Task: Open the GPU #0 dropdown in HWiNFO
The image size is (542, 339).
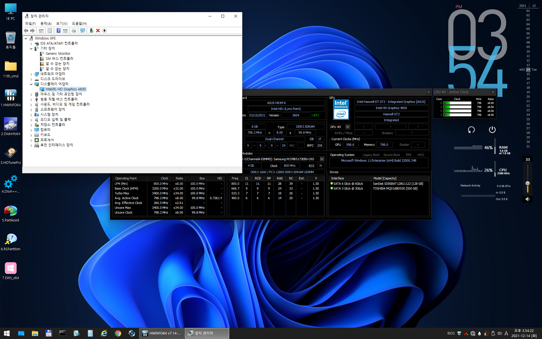Action: click(348, 127)
